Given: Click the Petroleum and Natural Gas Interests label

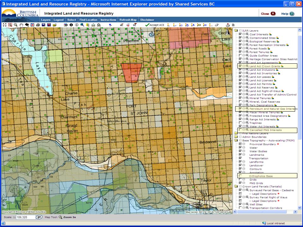Looking at the screenshot, I should (x=273, y=109).
